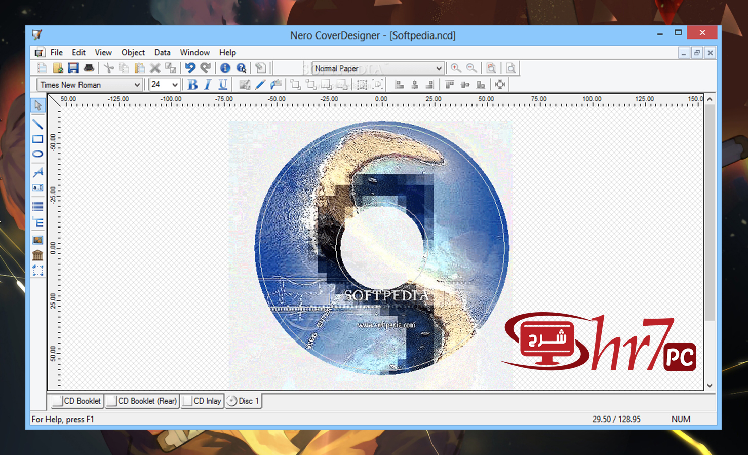748x455 pixels.
Task: Select the text box tool
Action: [x=38, y=188]
